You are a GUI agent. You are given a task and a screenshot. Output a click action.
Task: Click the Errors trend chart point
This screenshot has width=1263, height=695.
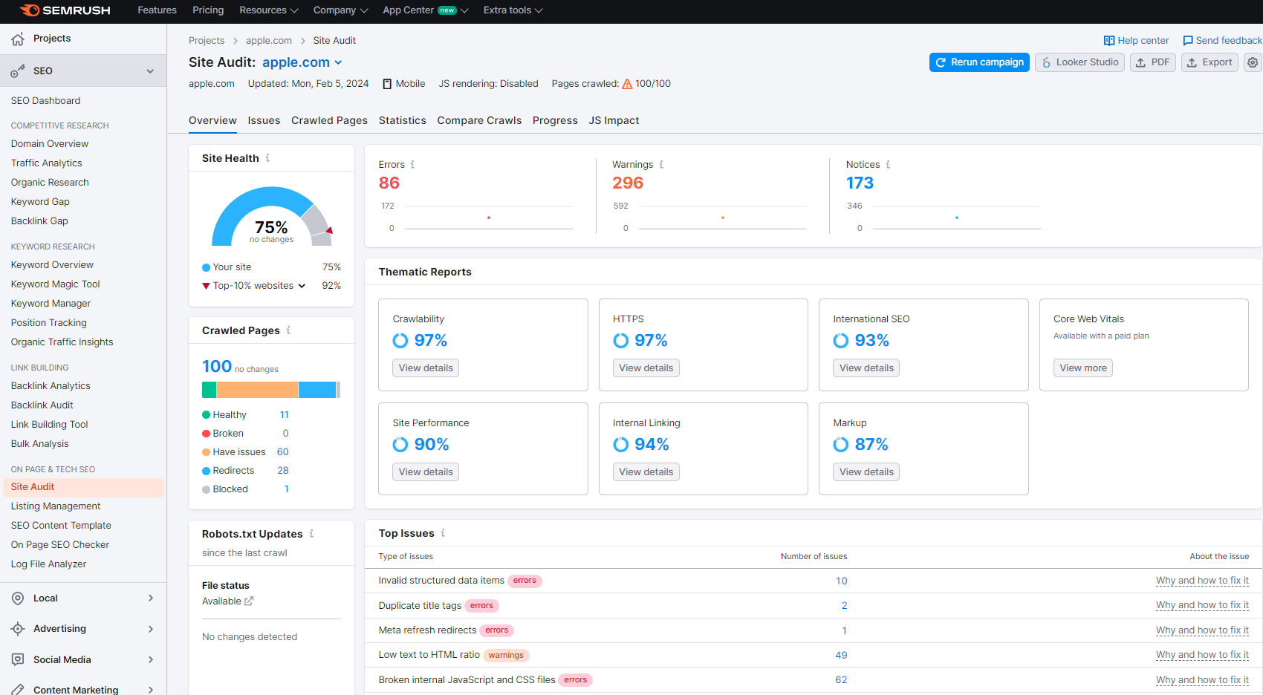tap(489, 218)
